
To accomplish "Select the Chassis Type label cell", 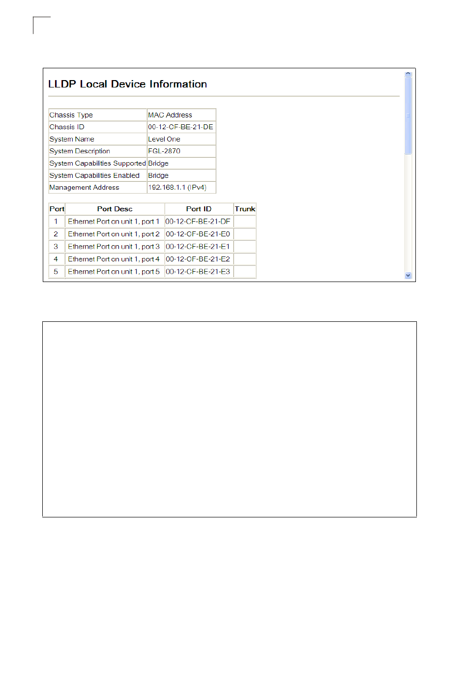I will click(x=98, y=115).
